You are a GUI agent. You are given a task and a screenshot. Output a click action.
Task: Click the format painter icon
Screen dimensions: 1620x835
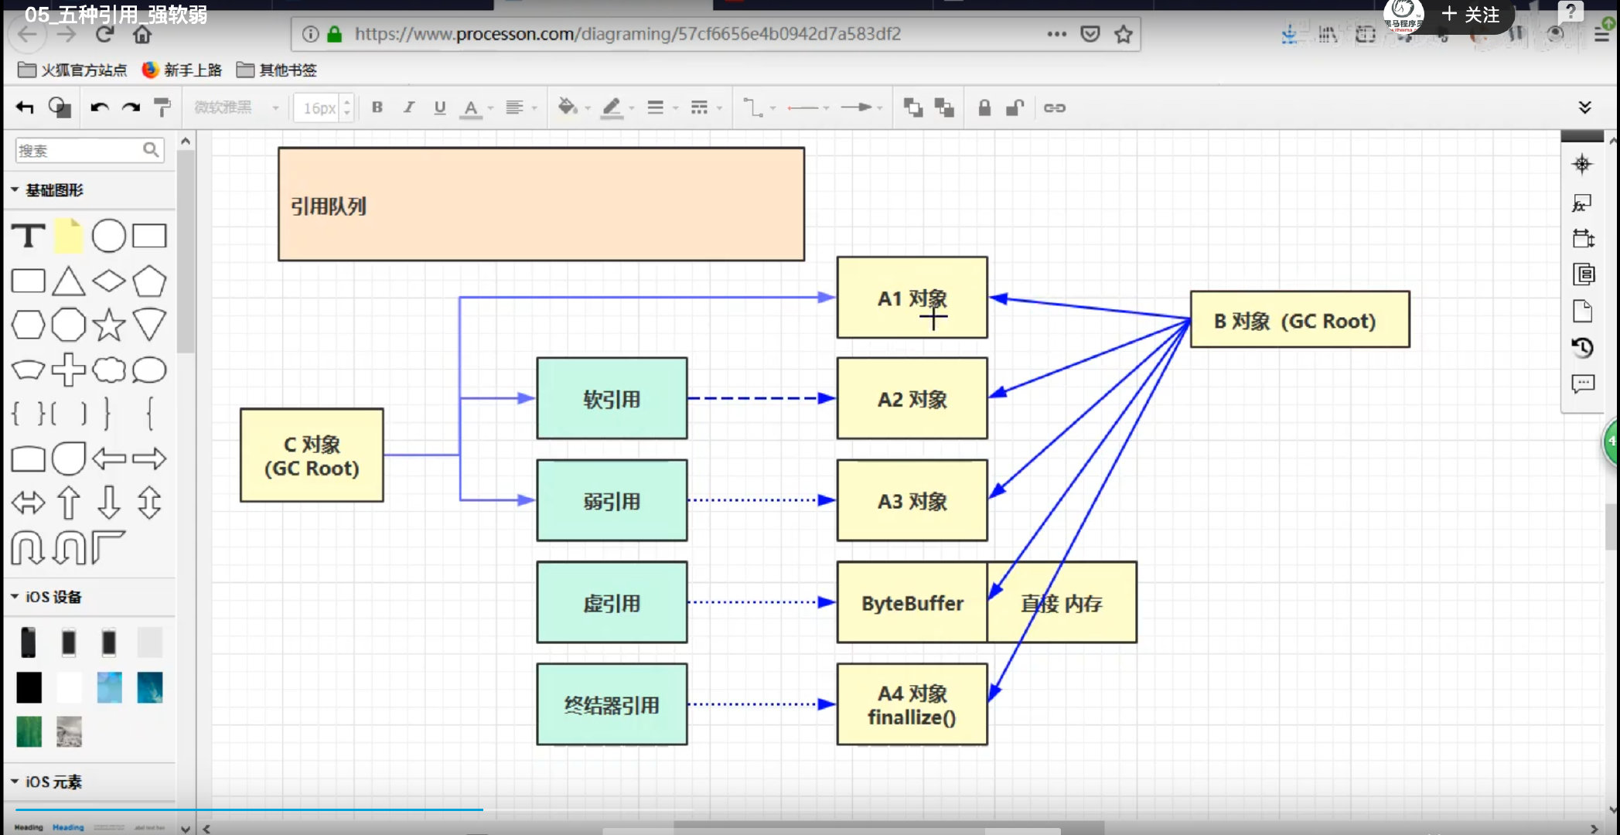click(162, 107)
